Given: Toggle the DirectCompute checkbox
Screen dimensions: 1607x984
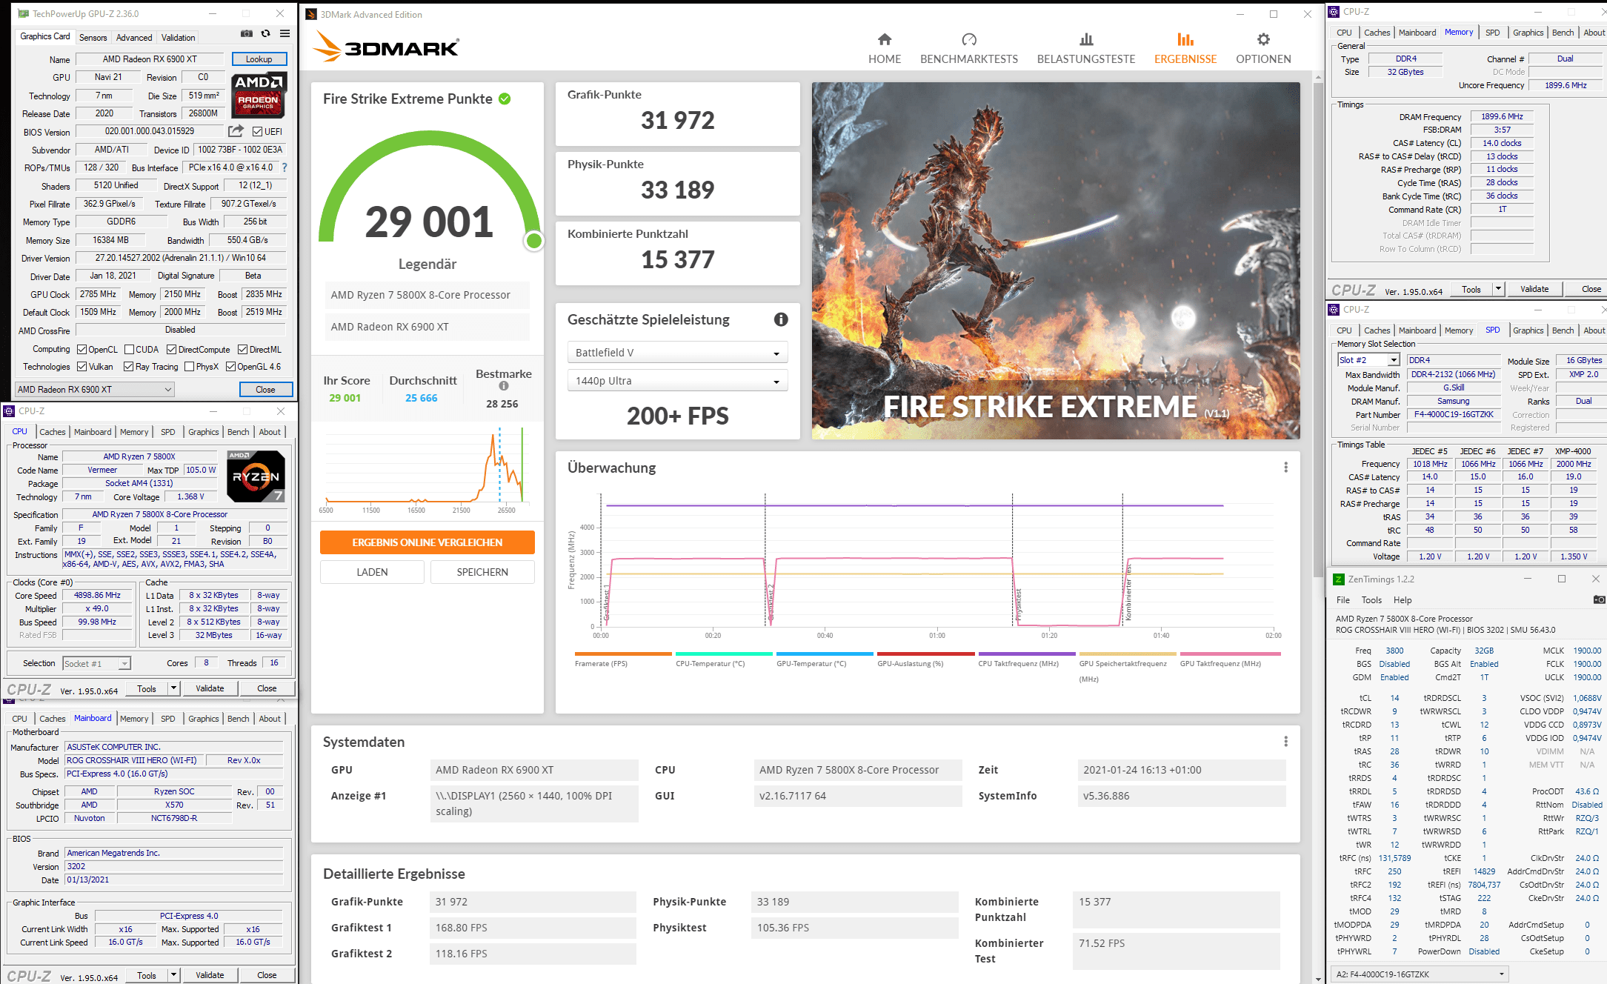Looking at the screenshot, I should click(x=171, y=350).
